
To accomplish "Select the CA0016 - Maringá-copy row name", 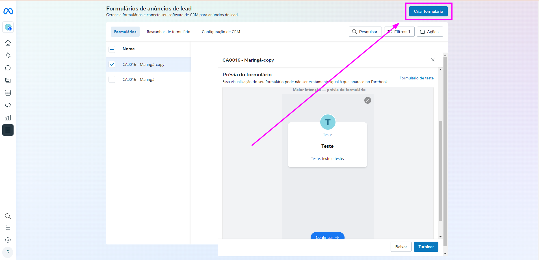I will click(143, 64).
